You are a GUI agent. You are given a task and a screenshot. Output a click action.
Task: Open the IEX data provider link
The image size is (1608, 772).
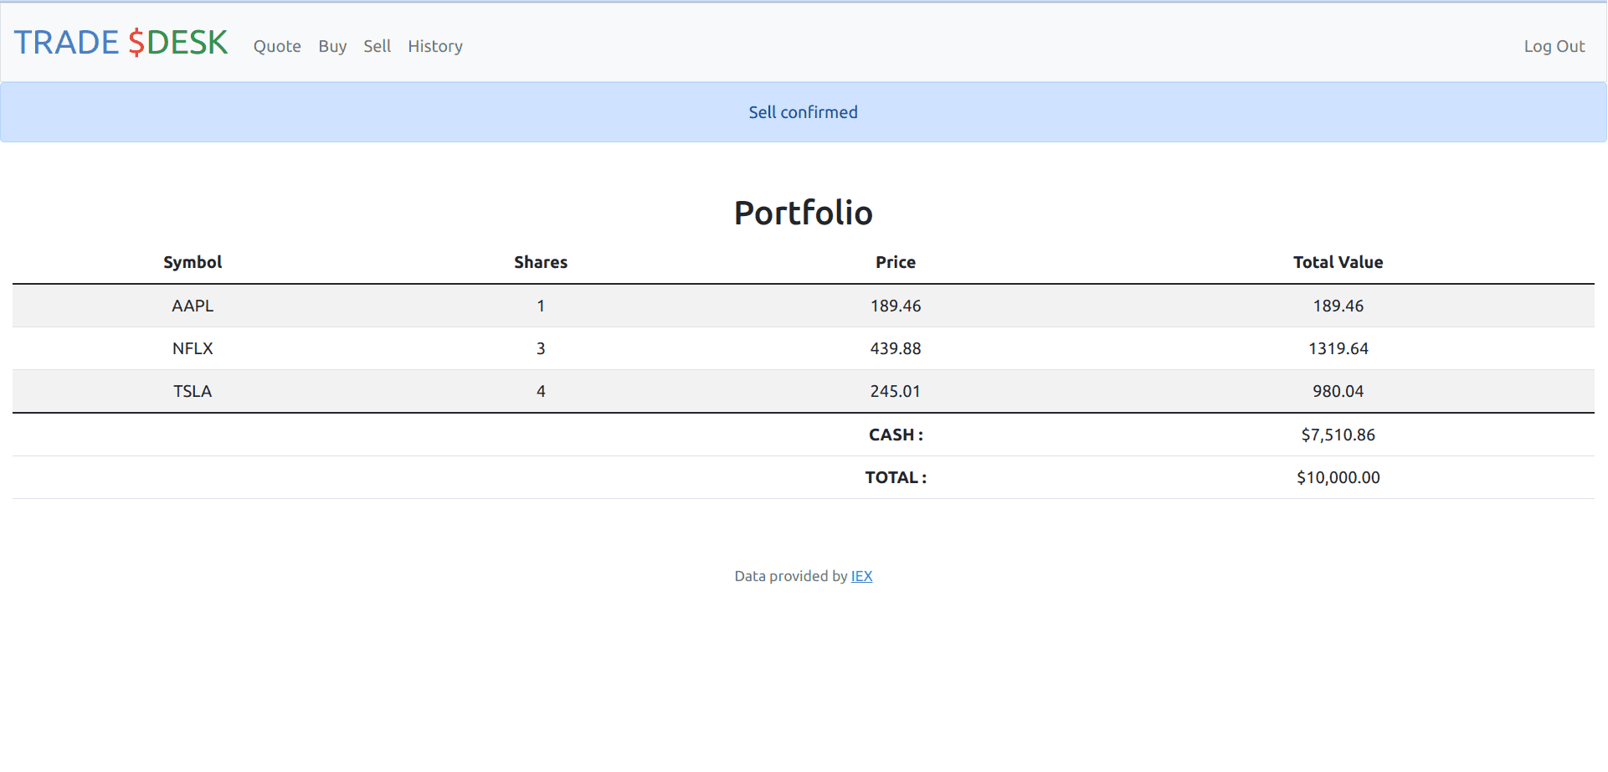pyautogui.click(x=861, y=576)
